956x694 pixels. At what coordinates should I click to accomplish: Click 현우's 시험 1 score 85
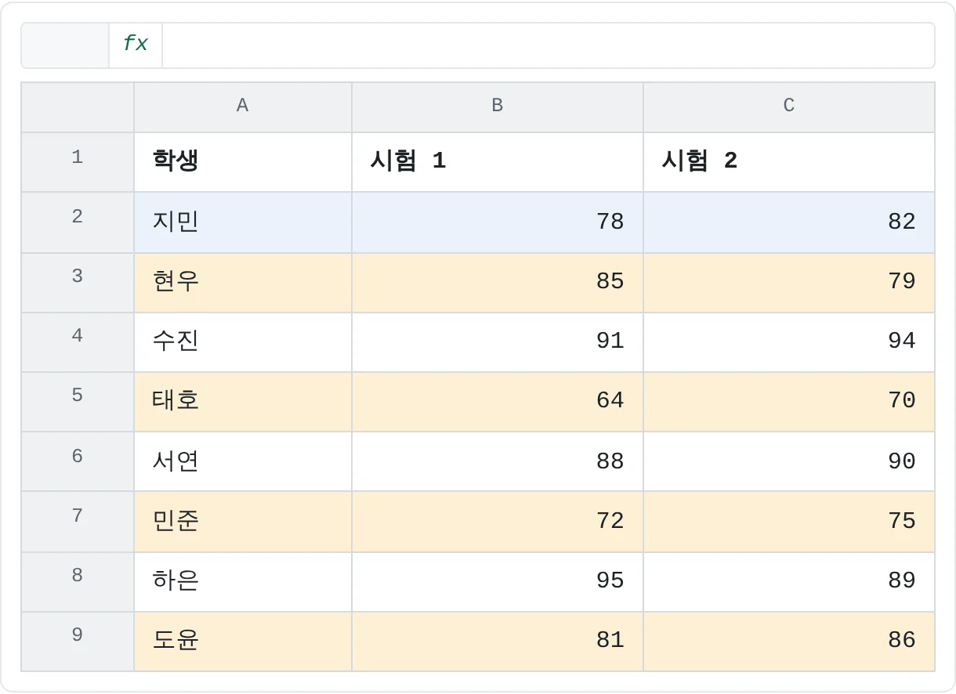498,283
